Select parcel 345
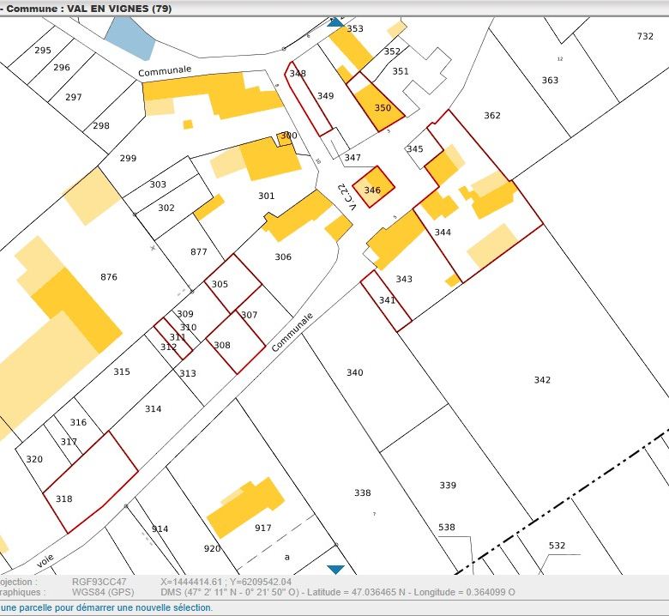The width and height of the screenshot is (669, 616). pos(415,149)
